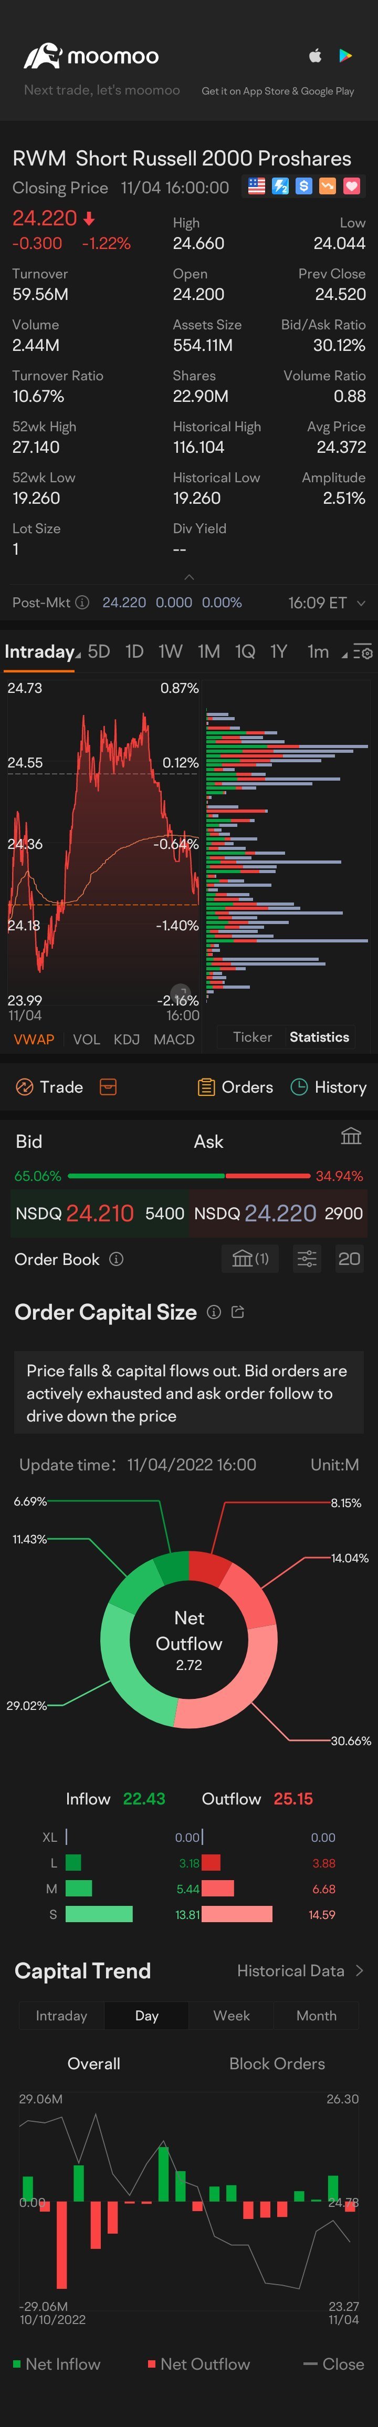This screenshot has height=2427, width=378.
Task: Tap the Google Play icon
Action: [x=346, y=56]
